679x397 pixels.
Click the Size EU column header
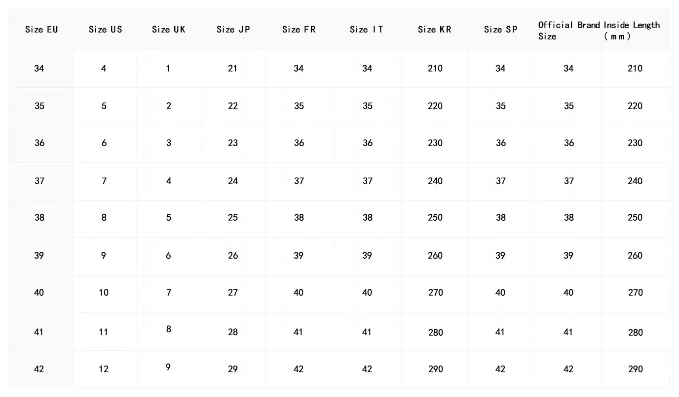(x=41, y=30)
